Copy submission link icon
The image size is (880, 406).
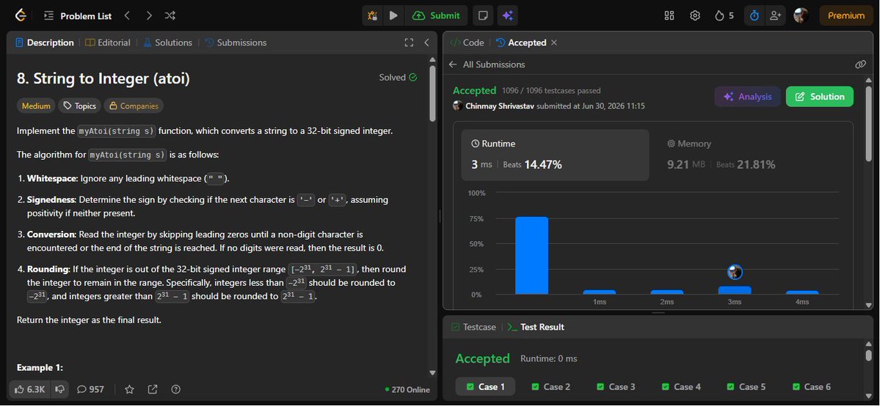[860, 64]
